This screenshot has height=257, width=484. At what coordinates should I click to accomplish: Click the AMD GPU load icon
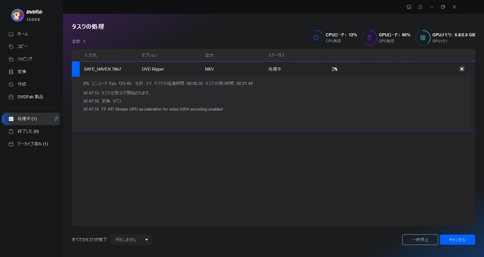369,38
